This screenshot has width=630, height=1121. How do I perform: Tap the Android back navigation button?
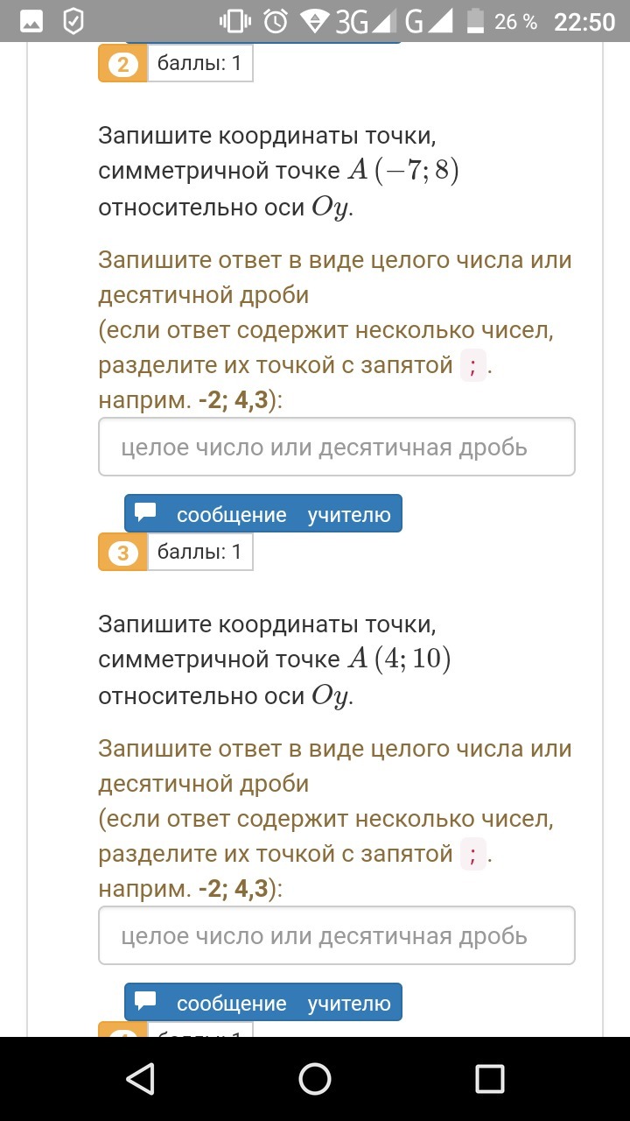pos(141,1078)
